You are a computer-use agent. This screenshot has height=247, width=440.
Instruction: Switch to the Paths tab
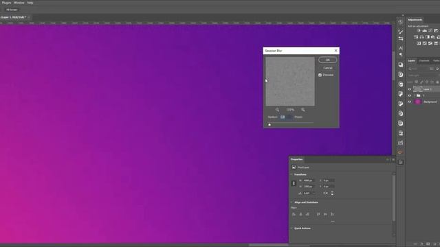pyautogui.click(x=436, y=61)
